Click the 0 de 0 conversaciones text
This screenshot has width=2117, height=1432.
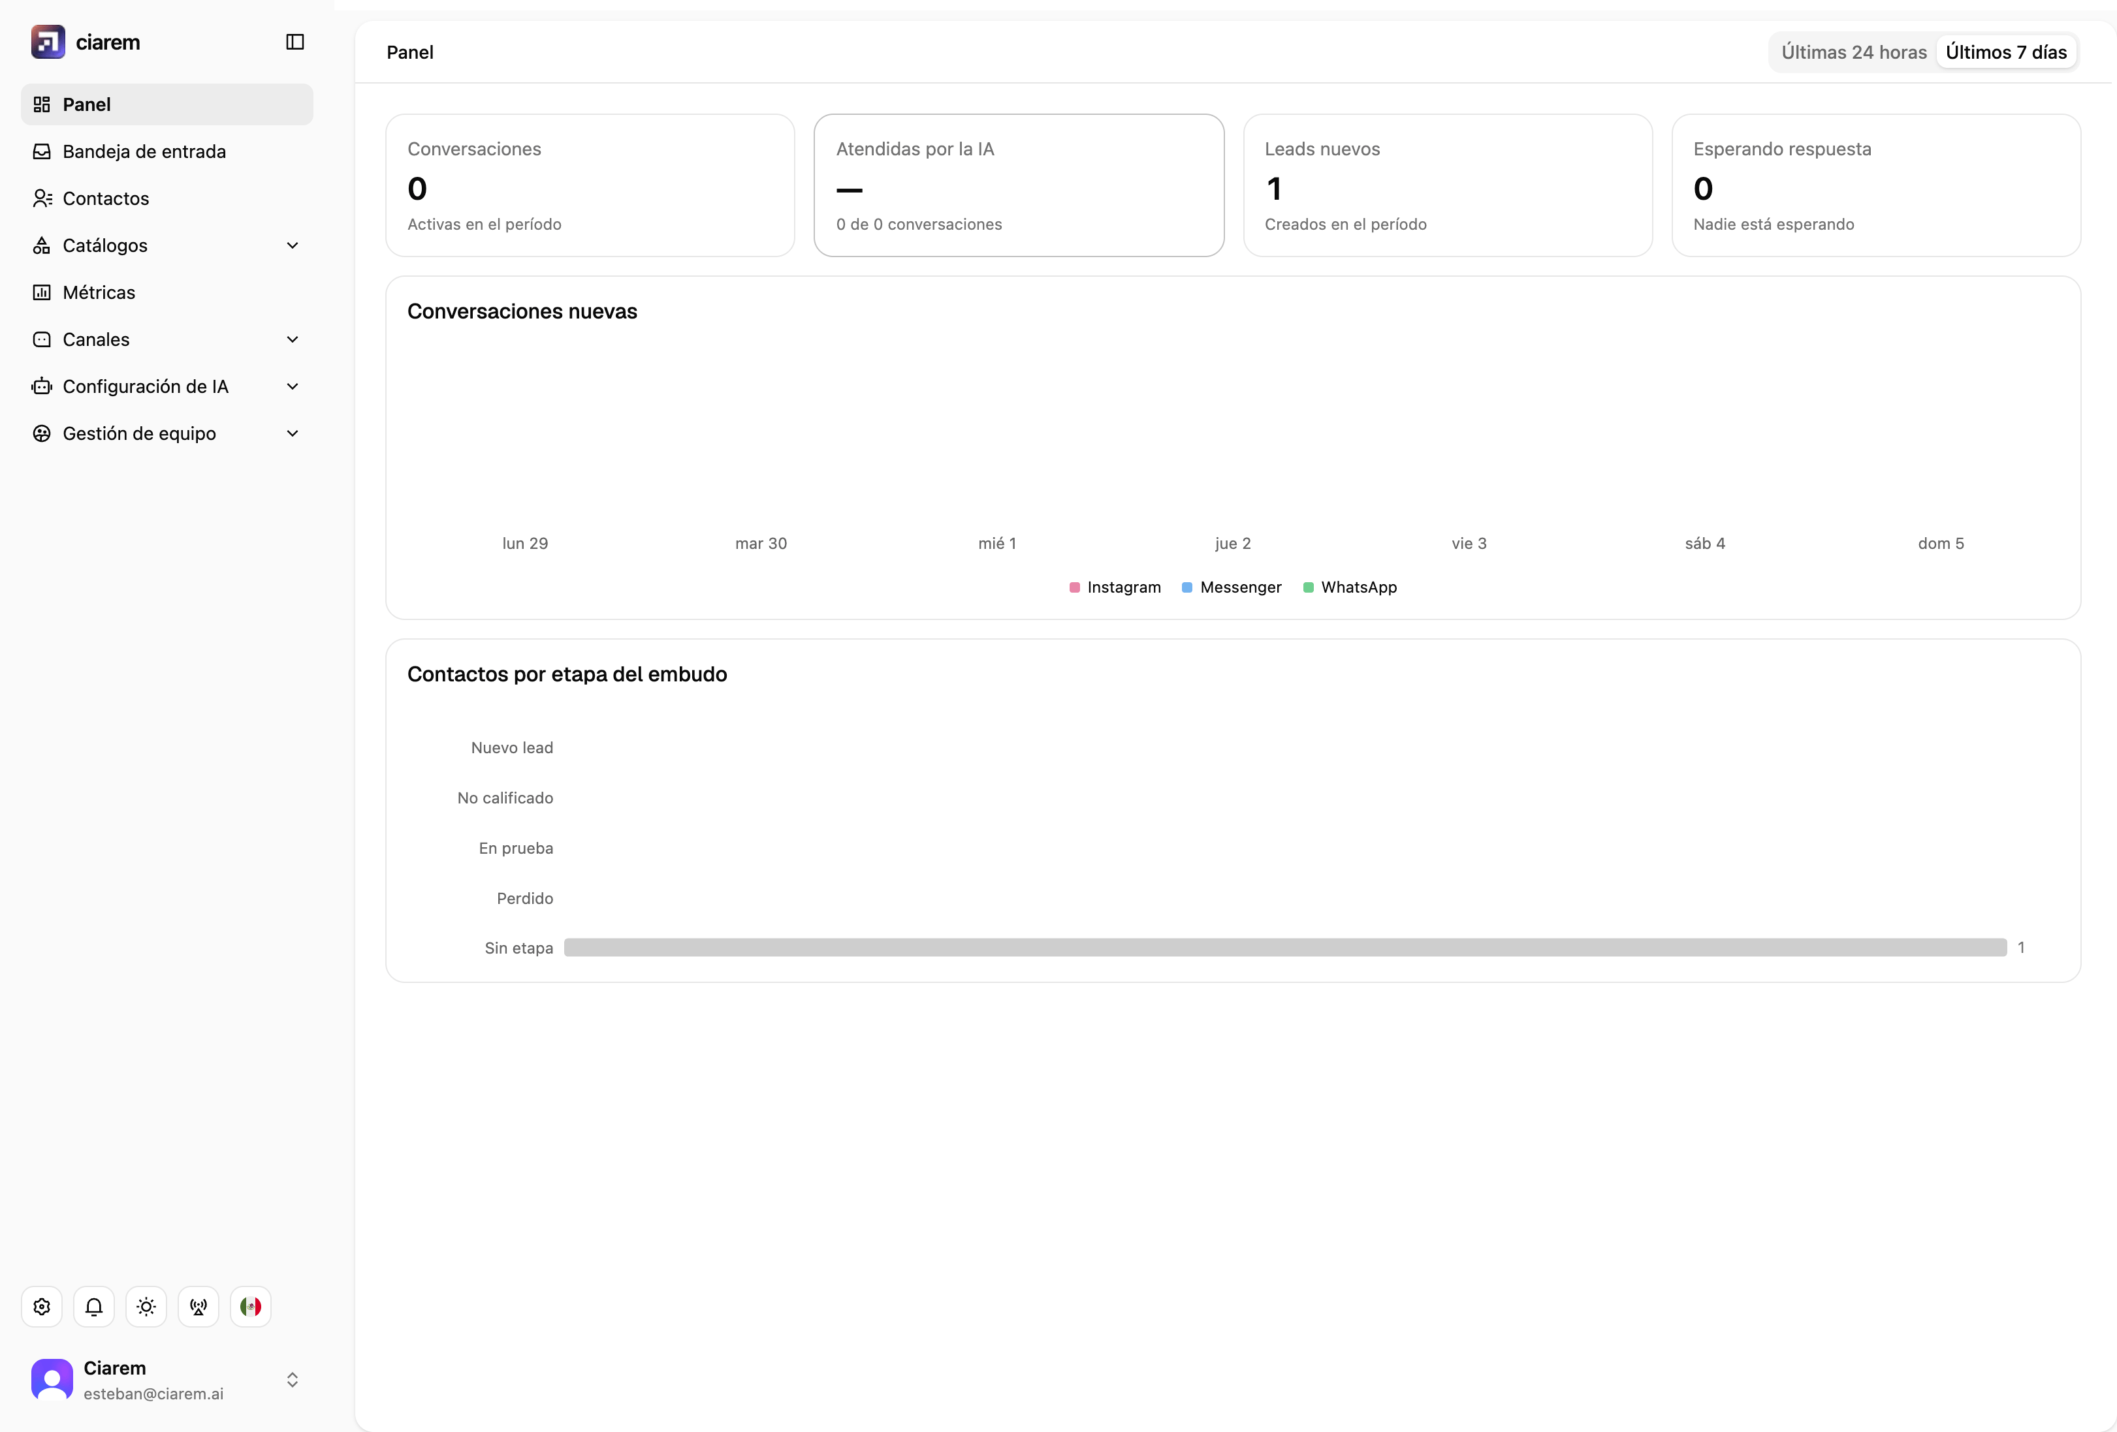coord(919,224)
